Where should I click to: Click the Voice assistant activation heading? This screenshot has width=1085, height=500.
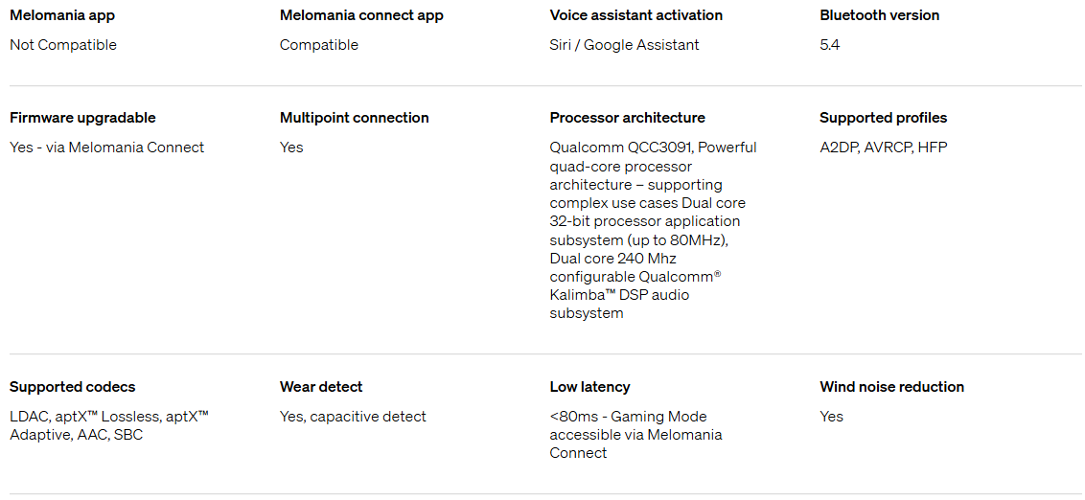(635, 15)
